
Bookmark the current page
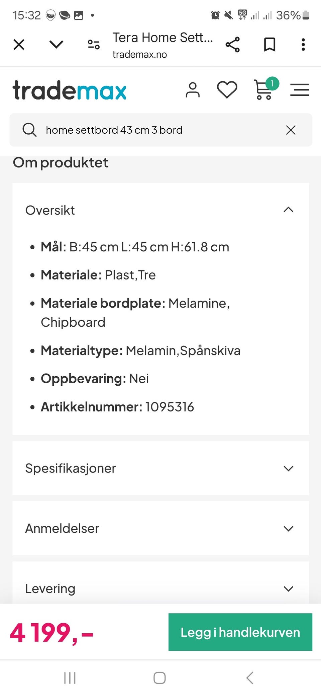pyautogui.click(x=270, y=45)
